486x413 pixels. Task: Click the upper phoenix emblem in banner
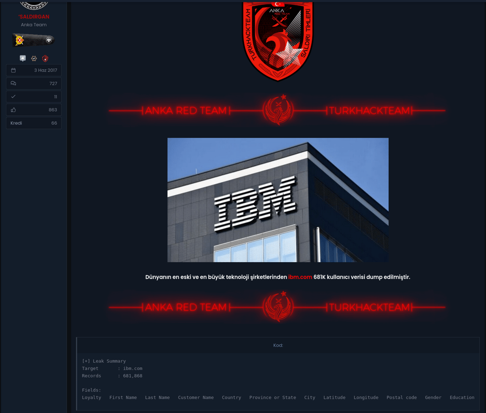click(278, 110)
